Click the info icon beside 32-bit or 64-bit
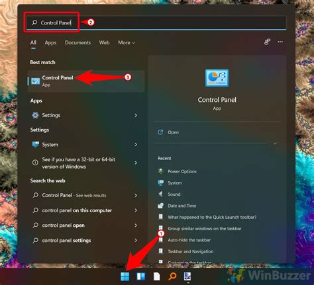 [x=35, y=163]
